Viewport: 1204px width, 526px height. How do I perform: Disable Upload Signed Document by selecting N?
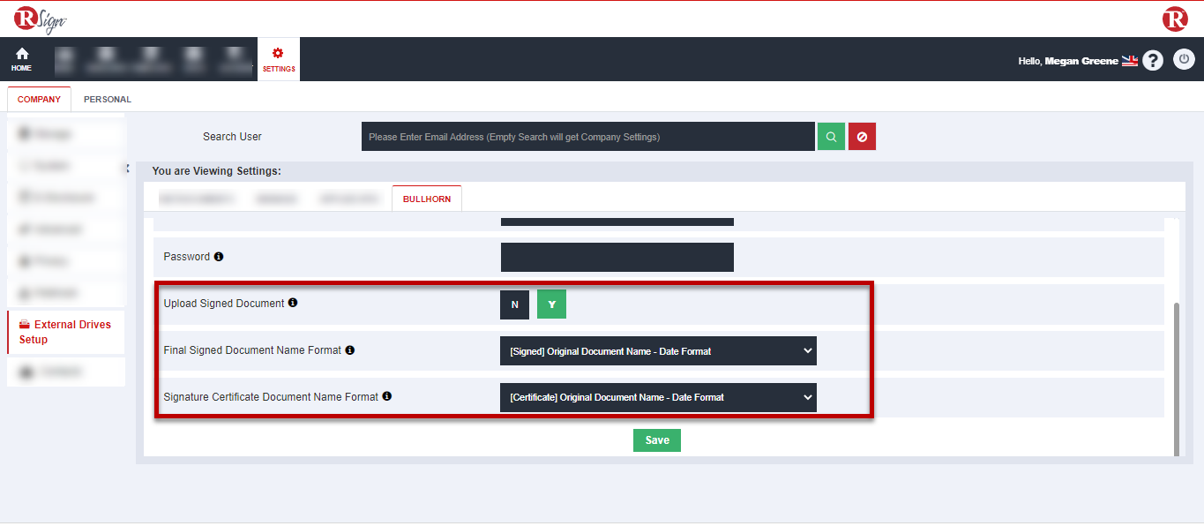514,304
